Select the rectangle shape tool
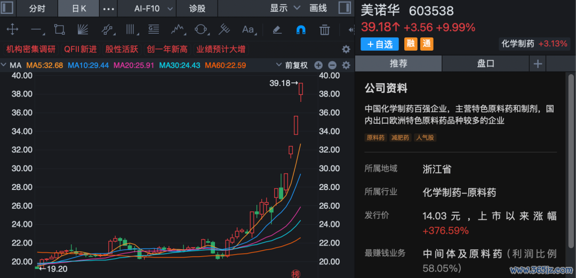 point(59,29)
